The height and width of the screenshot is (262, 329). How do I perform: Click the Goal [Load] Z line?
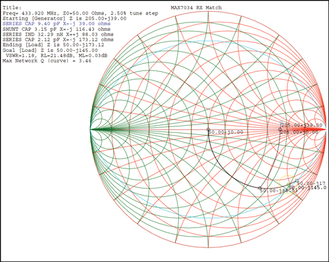50,50
